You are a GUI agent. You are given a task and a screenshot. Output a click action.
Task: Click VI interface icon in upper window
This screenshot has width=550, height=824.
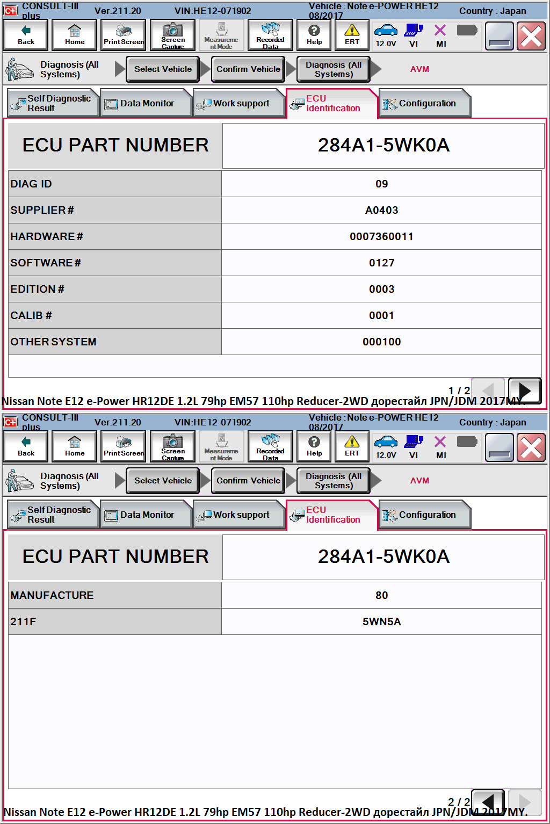pos(414,35)
